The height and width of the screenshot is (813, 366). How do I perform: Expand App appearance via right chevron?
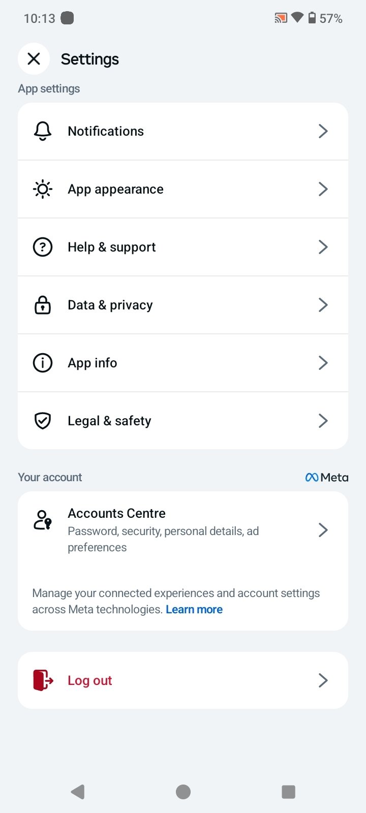coord(323,189)
